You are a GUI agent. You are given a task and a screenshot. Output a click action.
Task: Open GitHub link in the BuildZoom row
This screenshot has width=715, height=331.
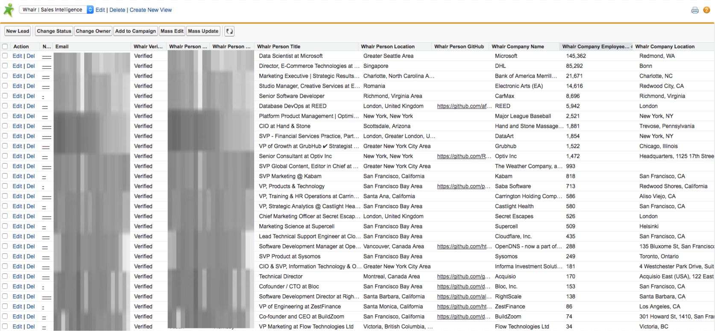(x=464, y=316)
